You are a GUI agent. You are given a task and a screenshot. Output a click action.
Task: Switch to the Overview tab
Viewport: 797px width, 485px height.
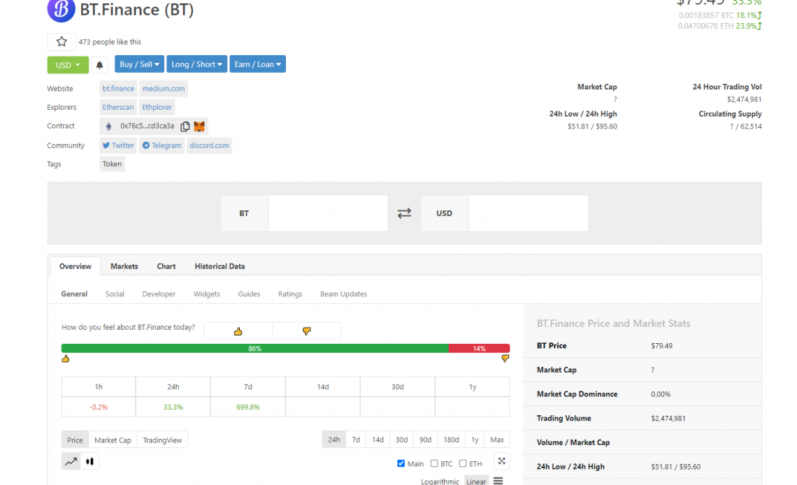(76, 266)
